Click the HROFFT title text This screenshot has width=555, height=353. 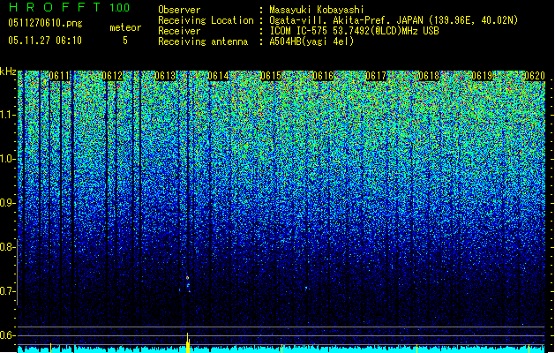[x=55, y=7]
